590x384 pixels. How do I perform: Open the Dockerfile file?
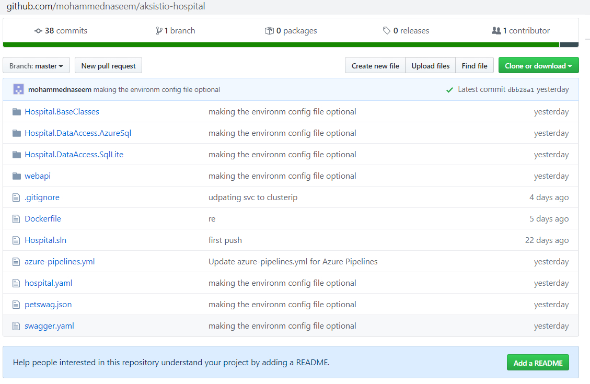43,219
